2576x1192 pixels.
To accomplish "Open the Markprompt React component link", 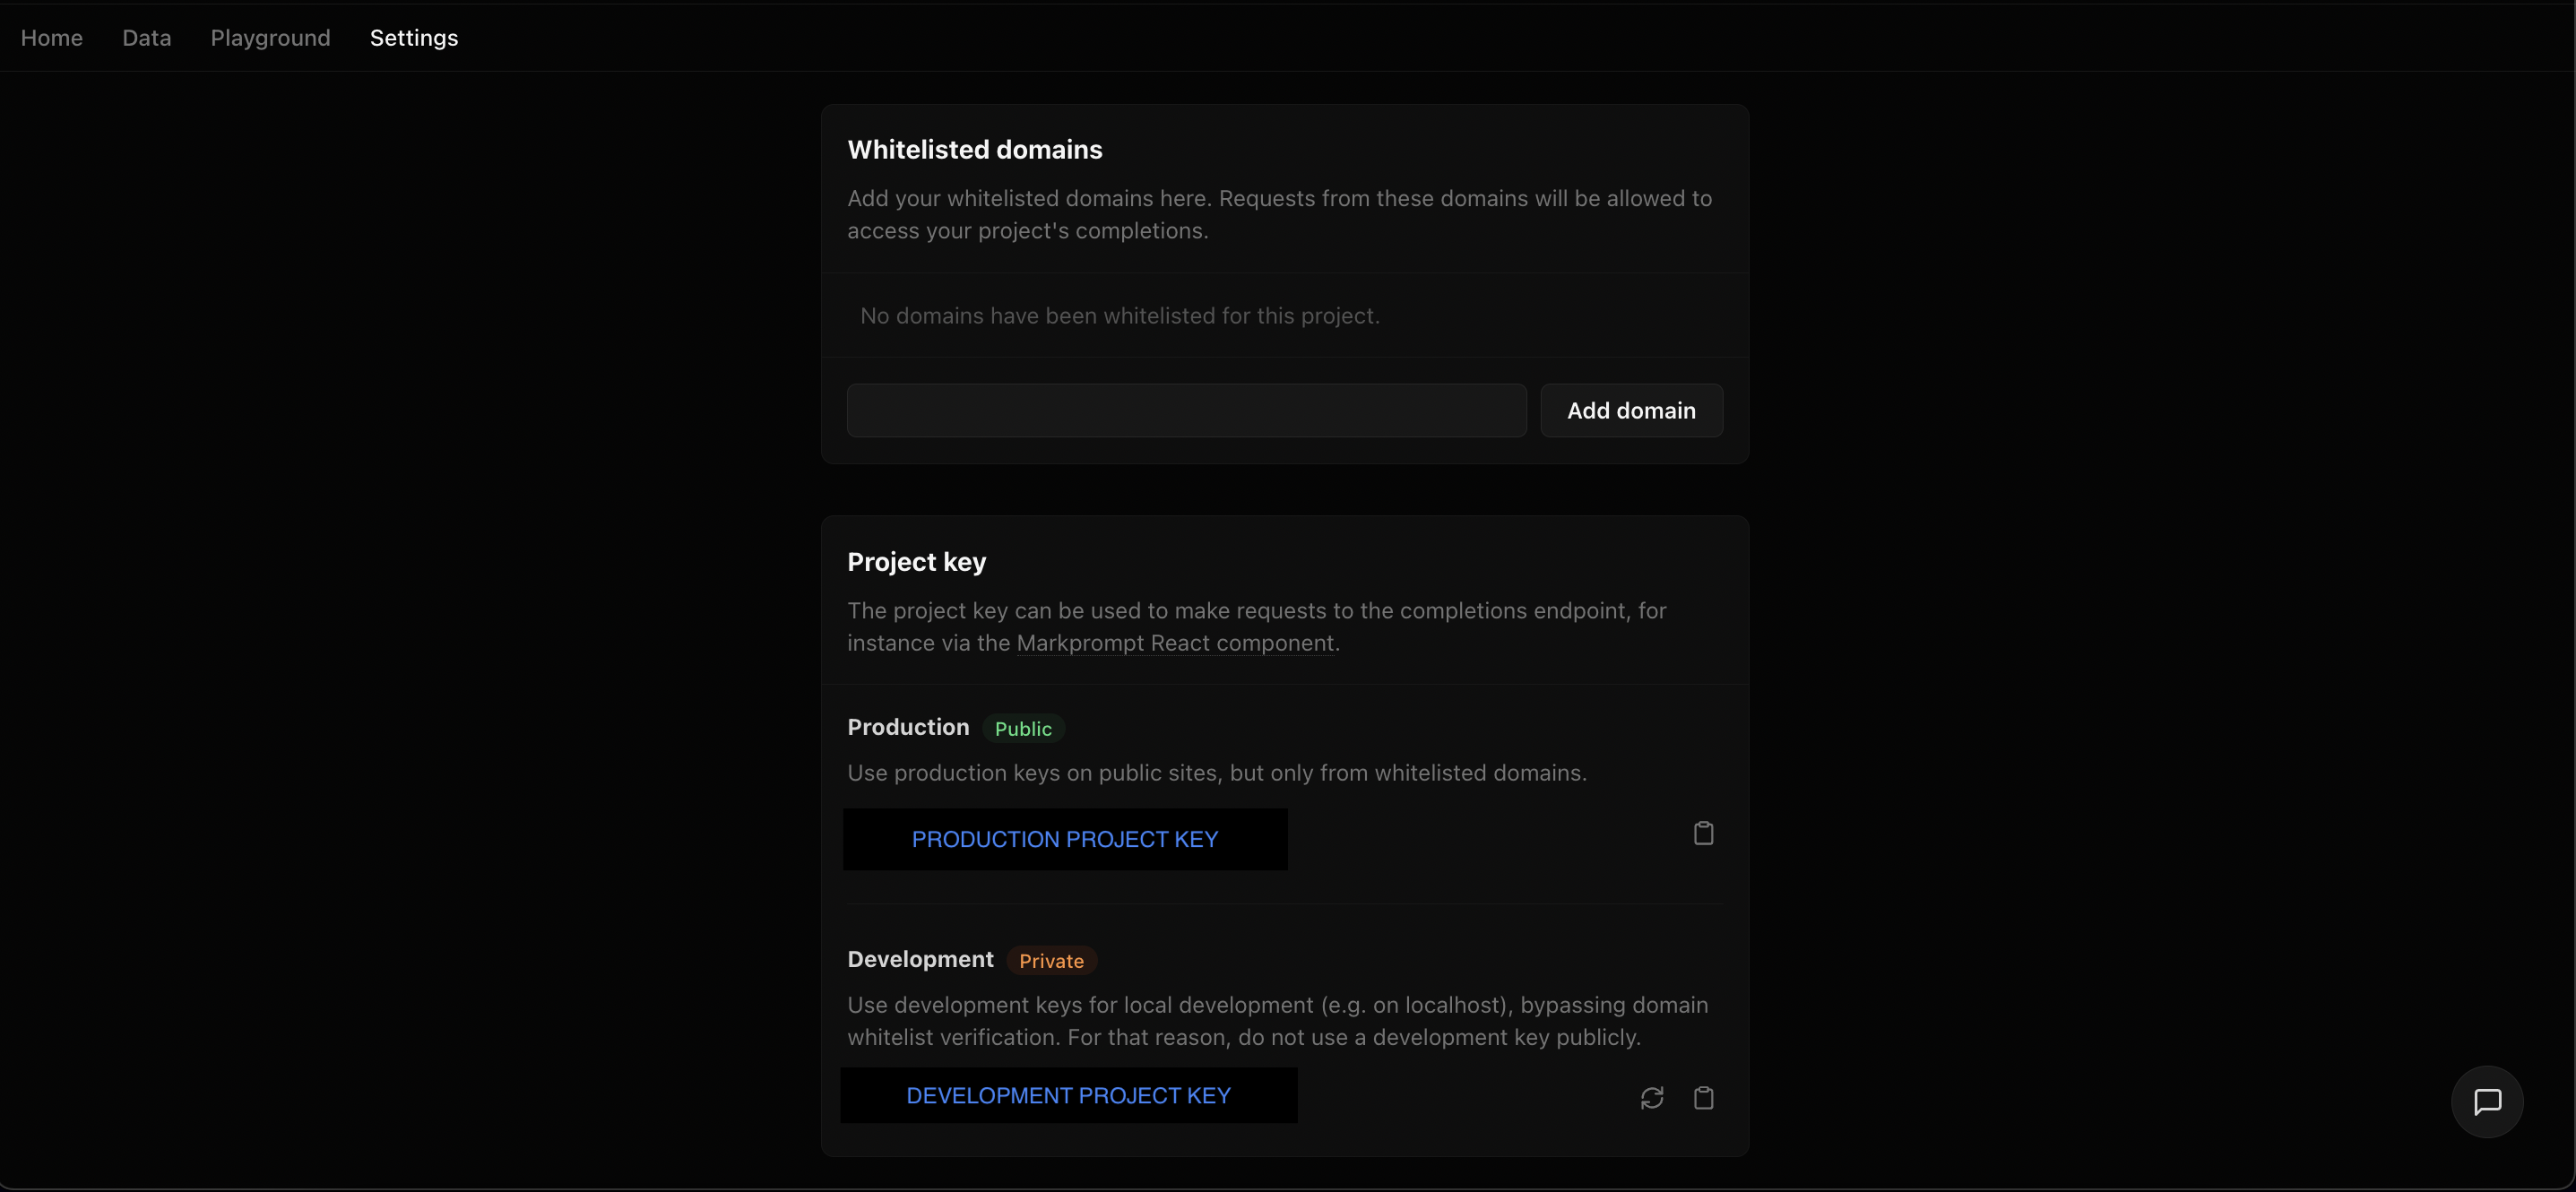I will tap(1175, 643).
